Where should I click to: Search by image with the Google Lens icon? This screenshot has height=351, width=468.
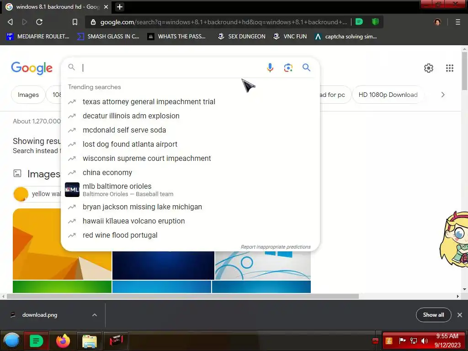(288, 68)
